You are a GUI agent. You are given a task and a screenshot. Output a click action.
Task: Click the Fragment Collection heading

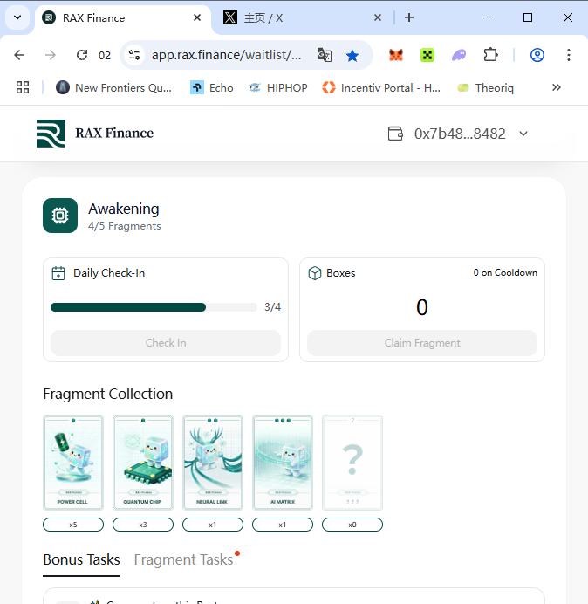tap(108, 394)
